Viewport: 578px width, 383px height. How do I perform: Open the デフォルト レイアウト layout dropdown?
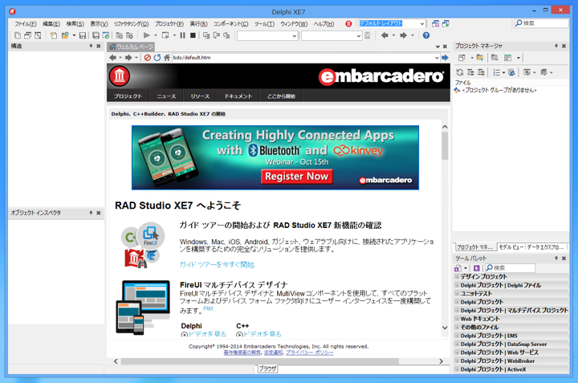422,23
